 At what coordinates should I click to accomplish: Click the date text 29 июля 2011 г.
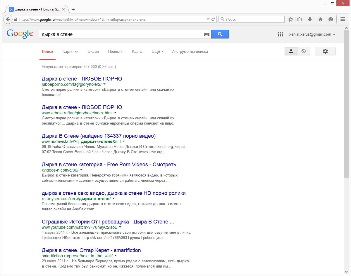pyautogui.click(x=55, y=261)
